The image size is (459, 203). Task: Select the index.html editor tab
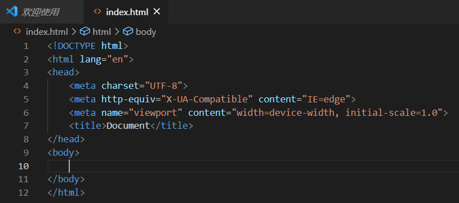[x=127, y=12]
